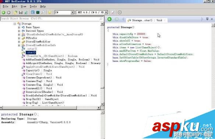Click the tree's vertical scrollbar up arrow
Screen dimensions: 215x139
click(102, 24)
